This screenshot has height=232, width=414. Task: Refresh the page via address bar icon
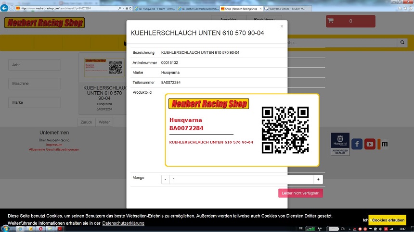[130, 9]
